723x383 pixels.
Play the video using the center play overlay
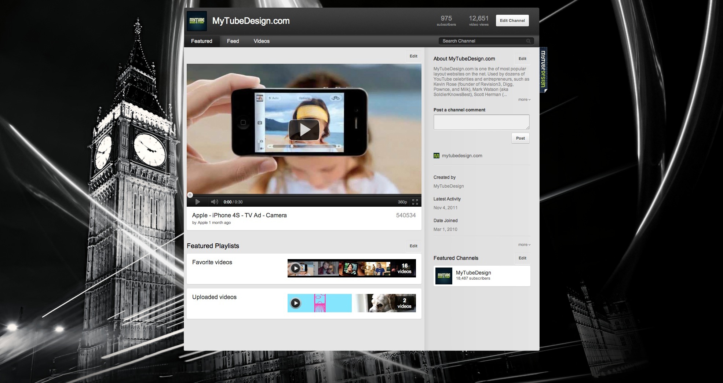pos(304,130)
